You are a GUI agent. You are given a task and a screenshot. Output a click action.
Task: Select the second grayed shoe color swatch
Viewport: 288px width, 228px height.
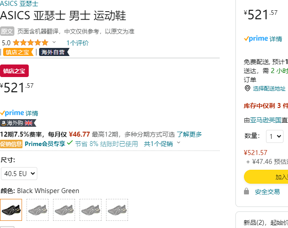click(64, 210)
